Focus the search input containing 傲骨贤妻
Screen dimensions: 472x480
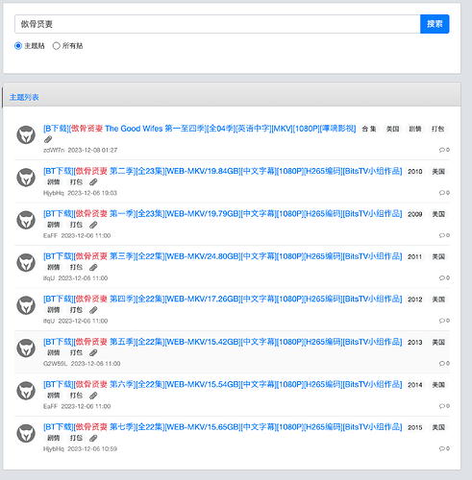(217, 24)
